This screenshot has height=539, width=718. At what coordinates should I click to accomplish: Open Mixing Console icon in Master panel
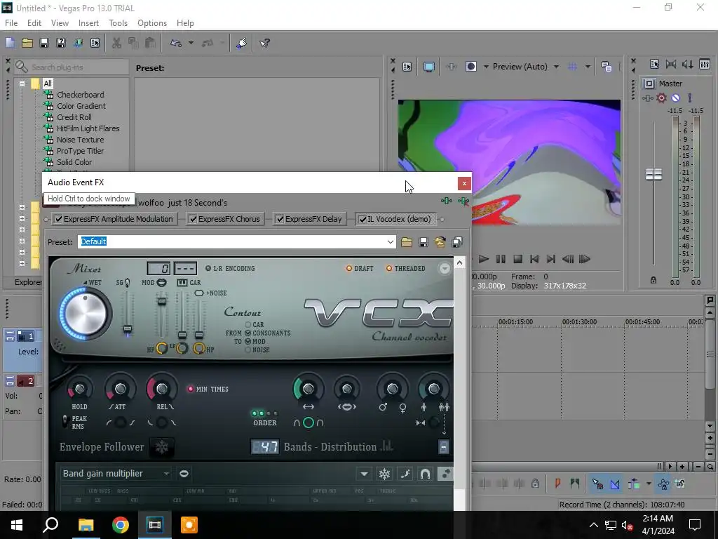point(705,65)
